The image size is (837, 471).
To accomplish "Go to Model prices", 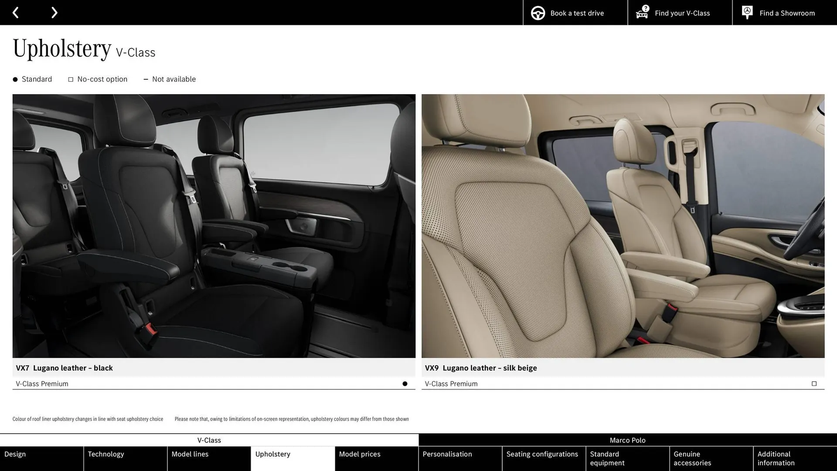I will pos(360,454).
